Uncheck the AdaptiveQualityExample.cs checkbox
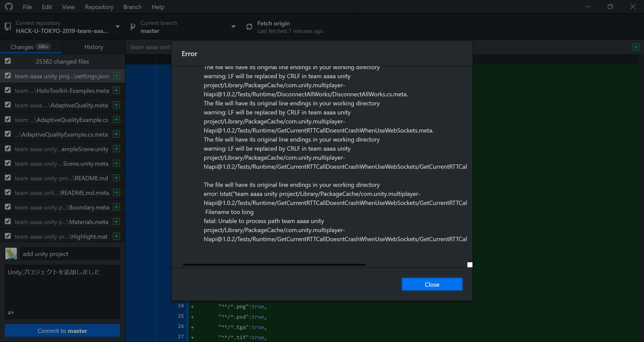Image resolution: width=644 pixels, height=342 pixels. pyautogui.click(x=8, y=119)
